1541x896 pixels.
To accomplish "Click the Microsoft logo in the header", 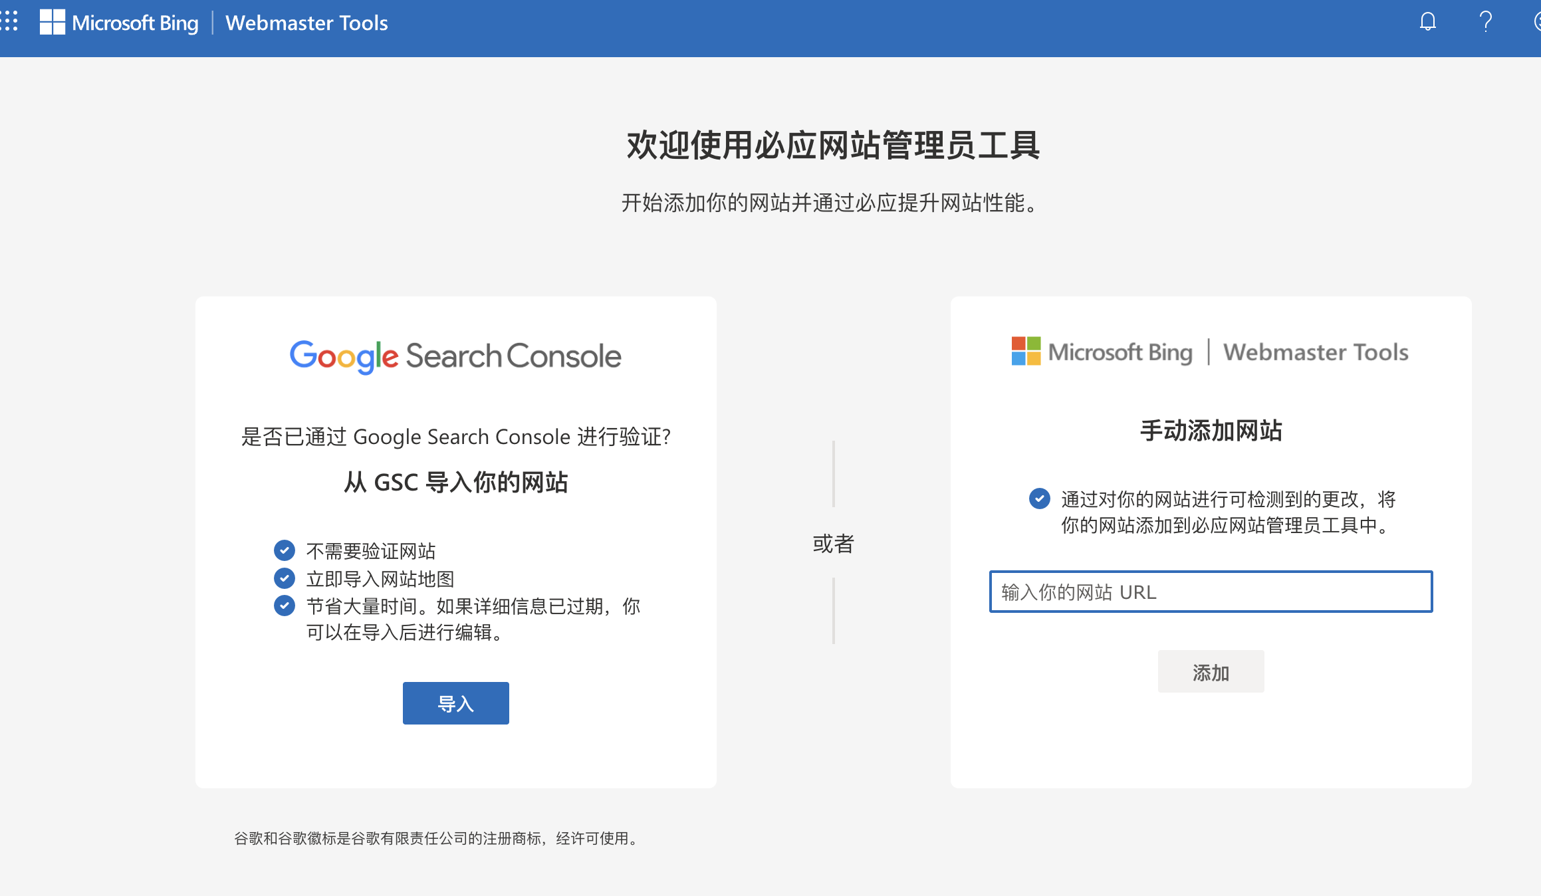I will coord(53,22).
